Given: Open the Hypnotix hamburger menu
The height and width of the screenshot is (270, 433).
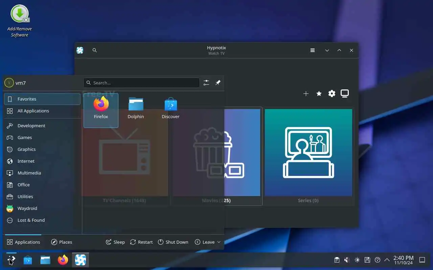Looking at the screenshot, I should (x=313, y=50).
